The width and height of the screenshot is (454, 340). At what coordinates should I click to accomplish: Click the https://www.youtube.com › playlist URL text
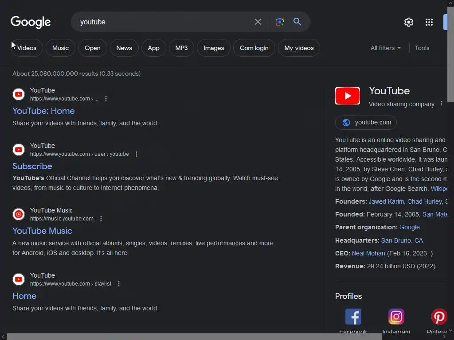point(70,284)
